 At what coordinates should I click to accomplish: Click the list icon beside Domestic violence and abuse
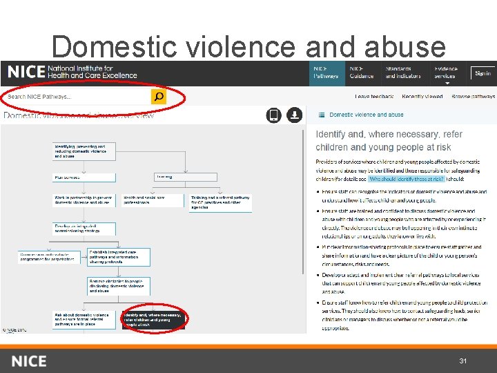322,115
